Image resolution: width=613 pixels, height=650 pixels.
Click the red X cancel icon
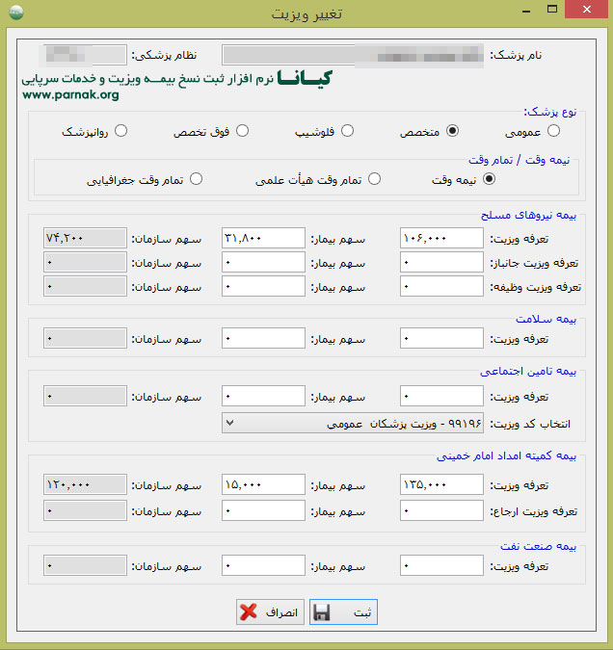click(x=249, y=611)
